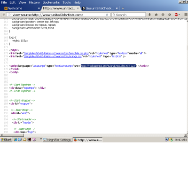Click the back navigation arrow
The width and height of the screenshot is (188, 188).
(4, 15)
